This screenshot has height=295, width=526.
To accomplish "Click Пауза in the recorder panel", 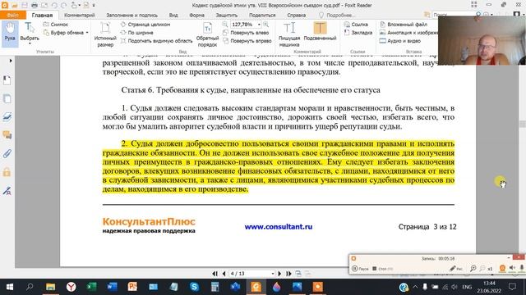I will tap(360, 269).
